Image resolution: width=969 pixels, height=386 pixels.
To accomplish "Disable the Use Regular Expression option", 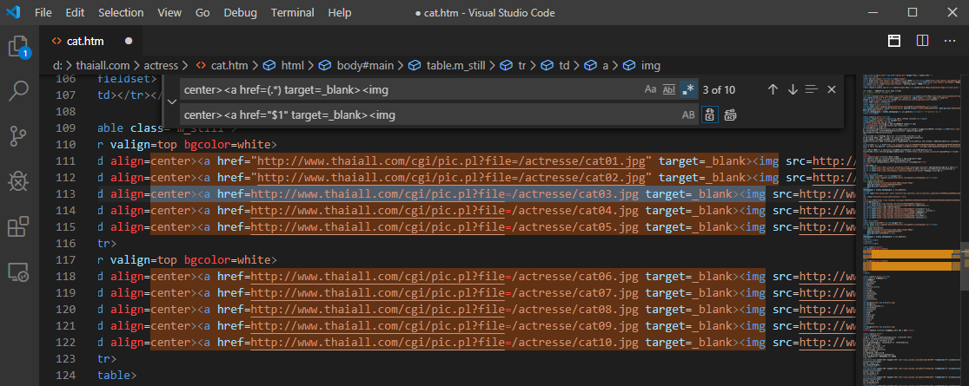I will tap(687, 89).
